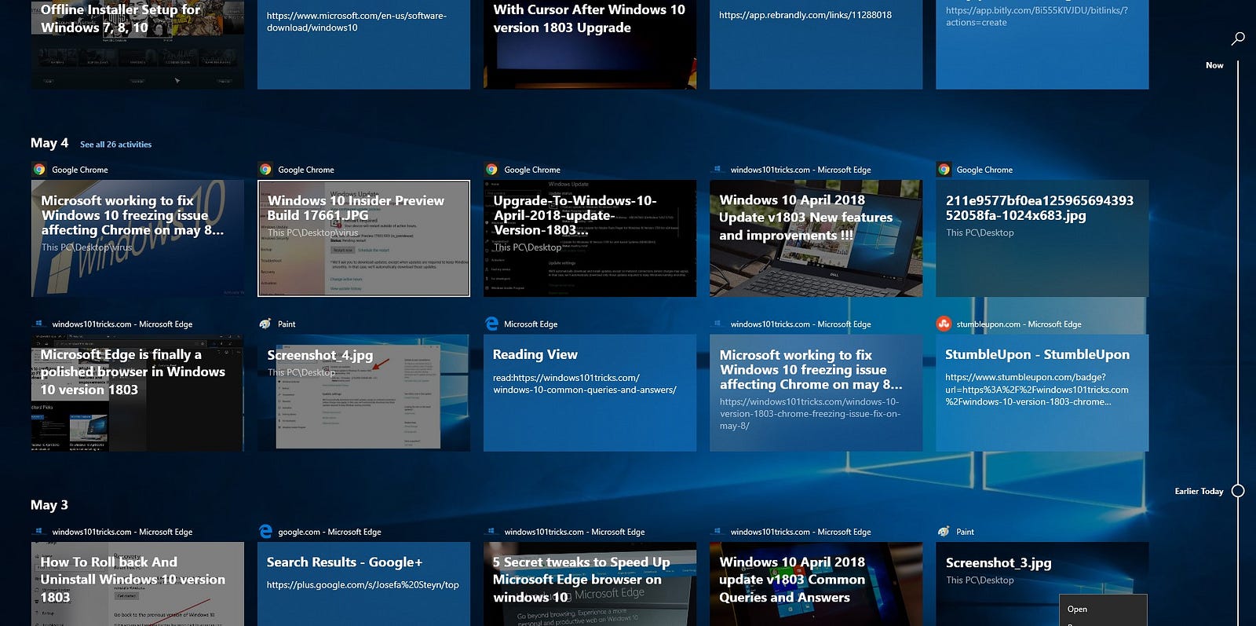Open Microsoft Edge is finally a polished browser card
Screen dimensions: 1256x626
pos(137,393)
